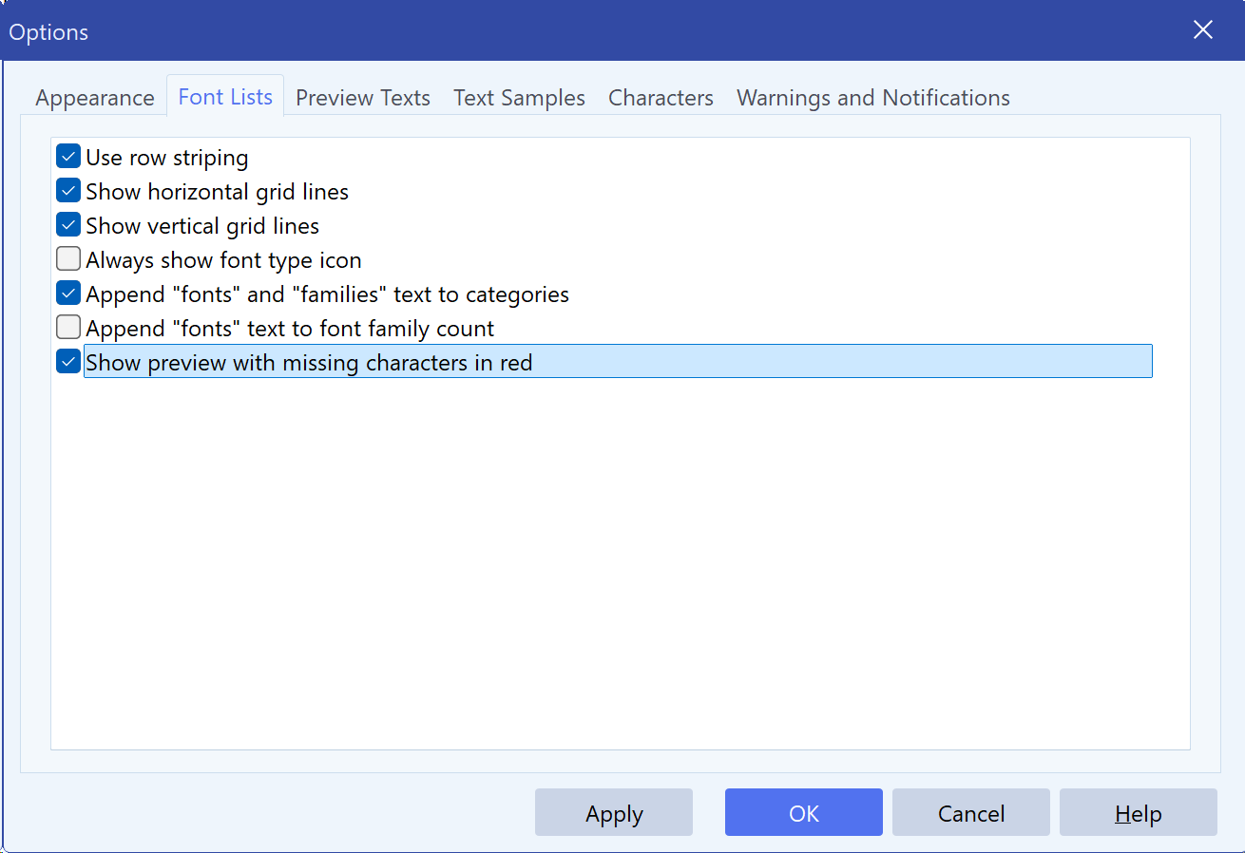Open Help for the Options dialog
The image size is (1245, 853).
pyautogui.click(x=1139, y=813)
